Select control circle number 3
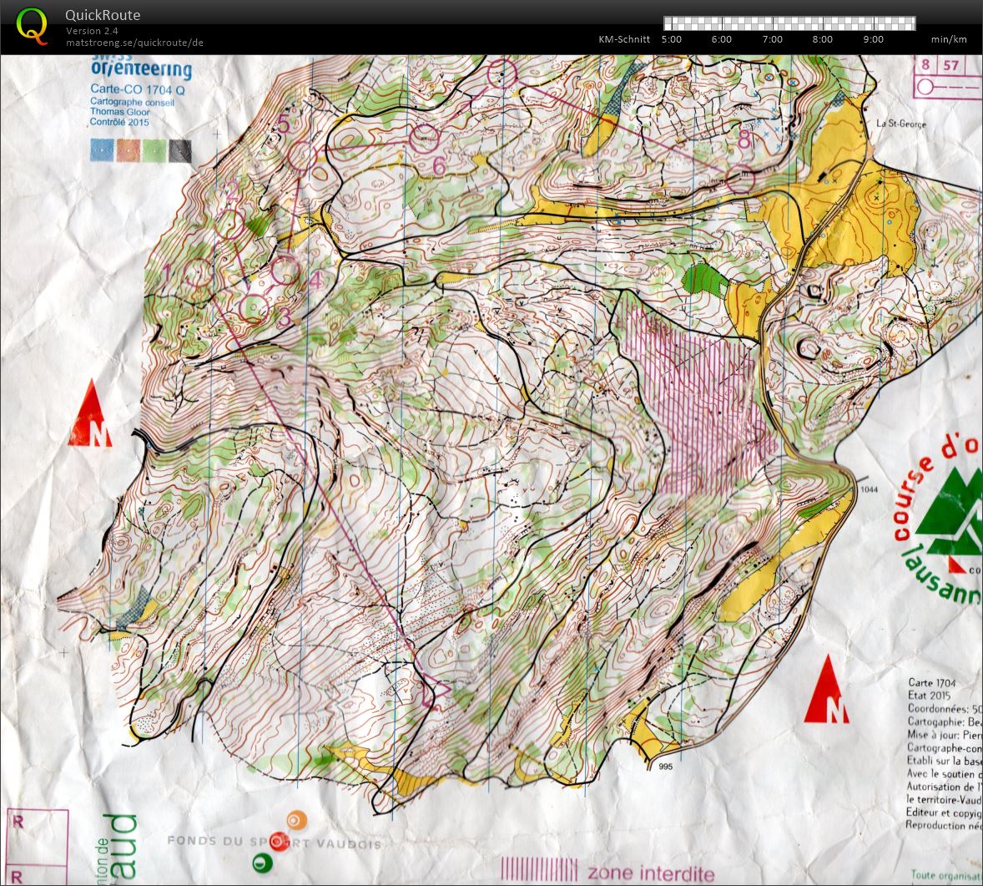Viewport: 983px width, 886px height. tap(254, 308)
